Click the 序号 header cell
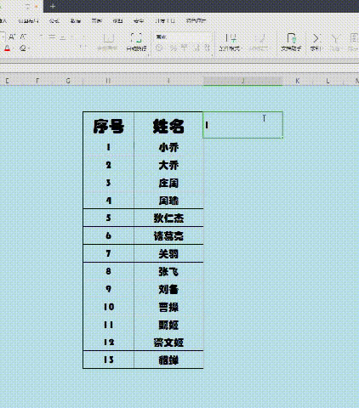This screenshot has height=408, width=359. click(108, 125)
